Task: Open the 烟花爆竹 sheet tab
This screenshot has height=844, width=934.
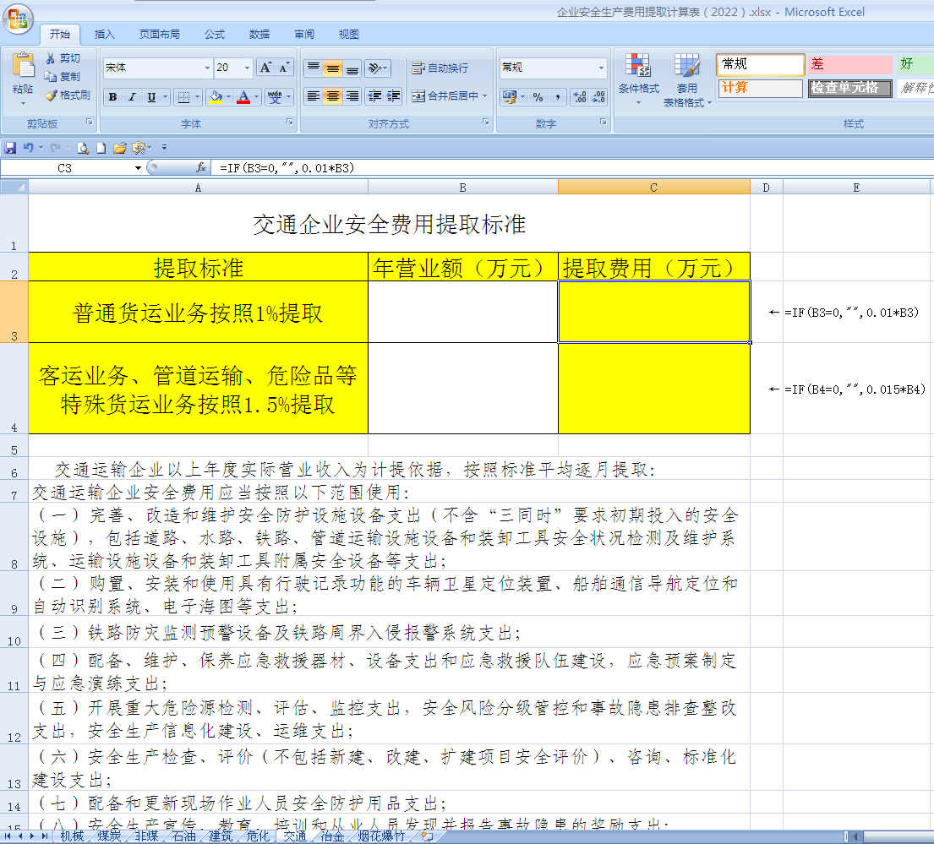Action: click(x=381, y=836)
